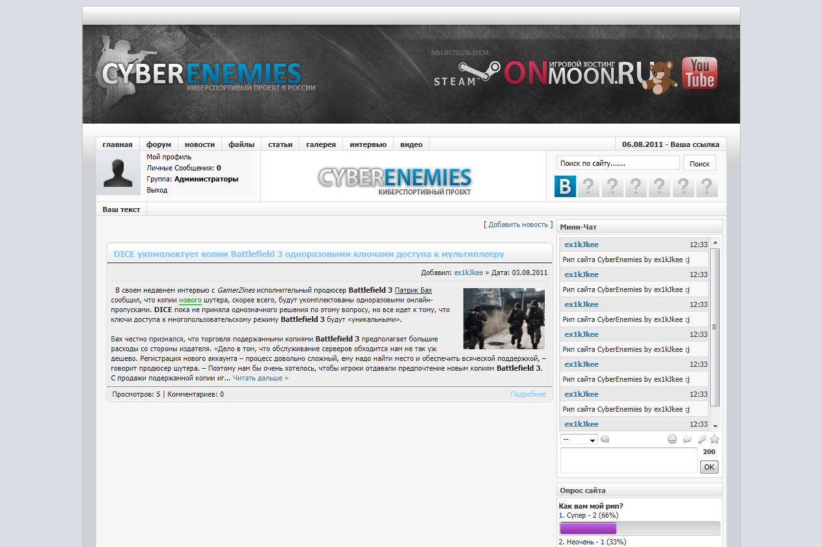
Task: Go to главная menu item
Action: (117, 144)
